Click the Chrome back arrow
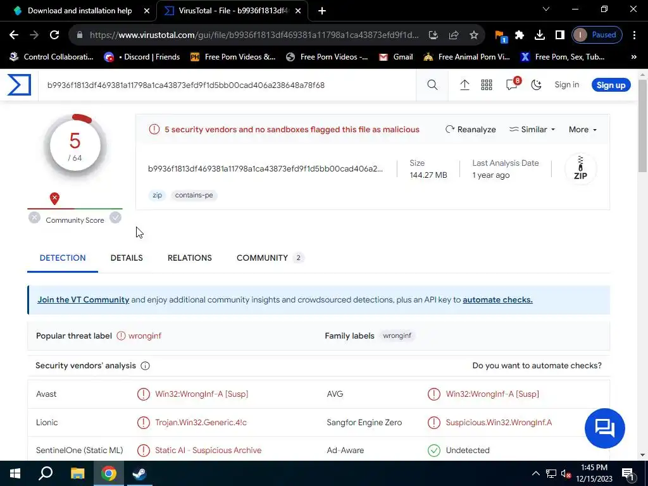This screenshot has height=486, width=648. click(x=14, y=35)
